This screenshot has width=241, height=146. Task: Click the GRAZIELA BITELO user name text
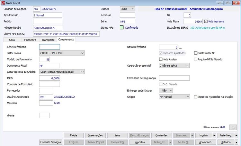(64, 97)
